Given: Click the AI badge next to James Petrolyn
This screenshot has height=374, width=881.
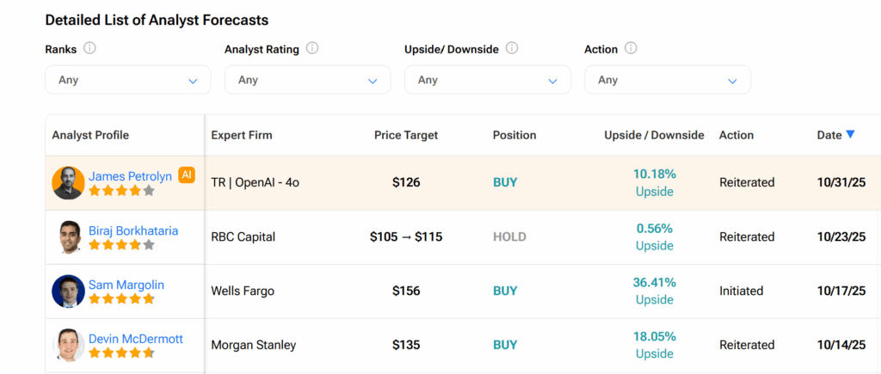Looking at the screenshot, I should [x=187, y=175].
